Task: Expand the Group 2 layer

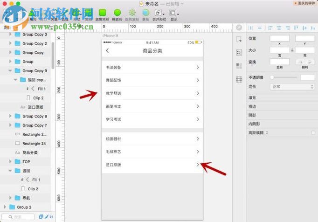Action: click(x=5, y=207)
